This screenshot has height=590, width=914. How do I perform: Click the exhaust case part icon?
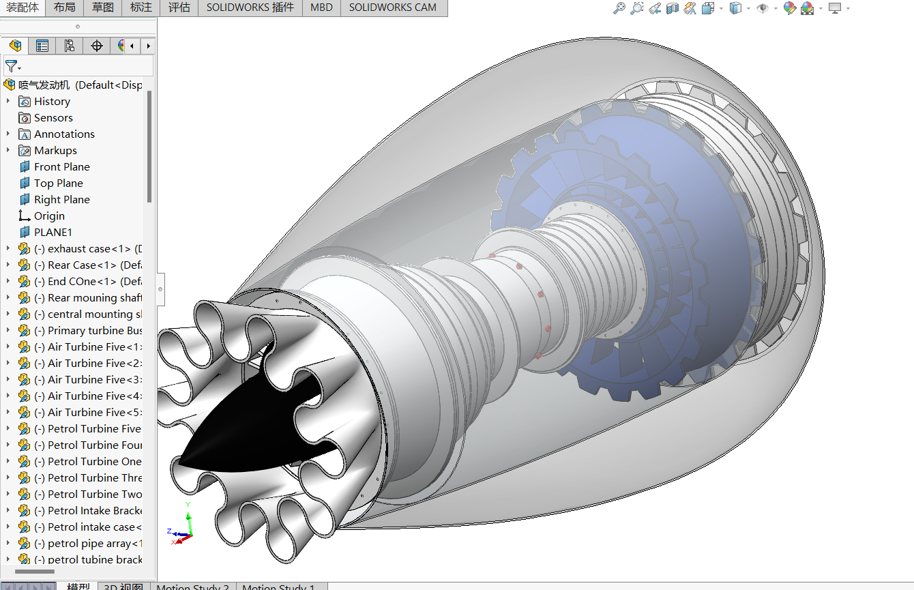click(25, 249)
